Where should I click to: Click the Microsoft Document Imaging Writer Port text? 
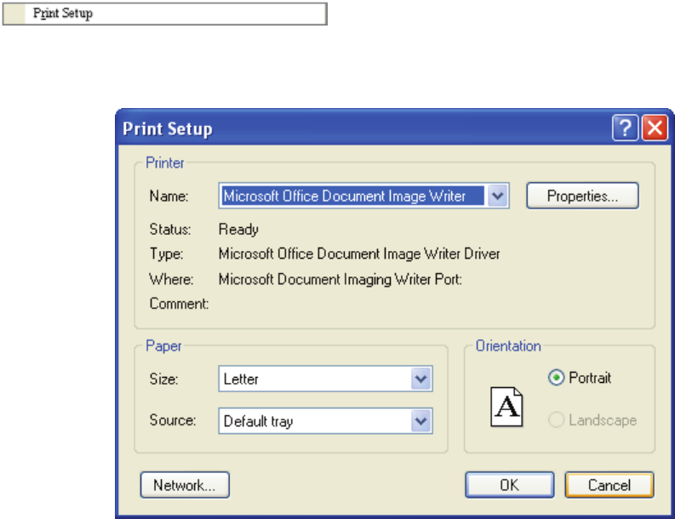(340, 278)
